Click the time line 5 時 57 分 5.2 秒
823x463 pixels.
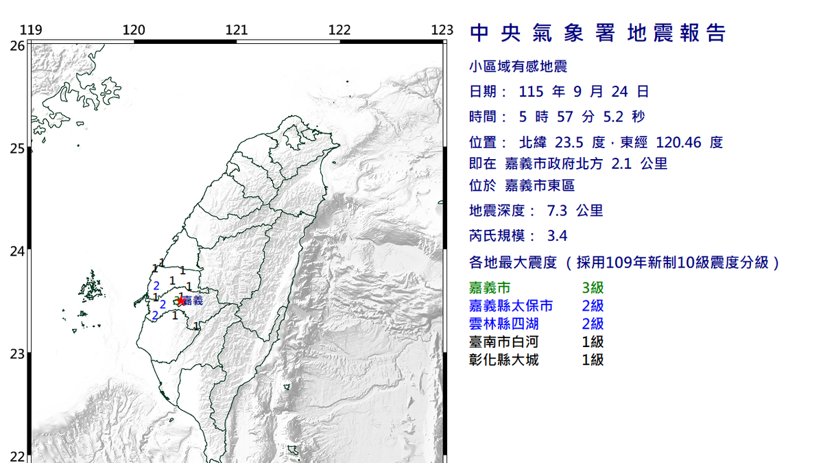tap(557, 117)
